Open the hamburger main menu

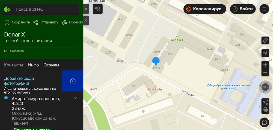click(264, 9)
